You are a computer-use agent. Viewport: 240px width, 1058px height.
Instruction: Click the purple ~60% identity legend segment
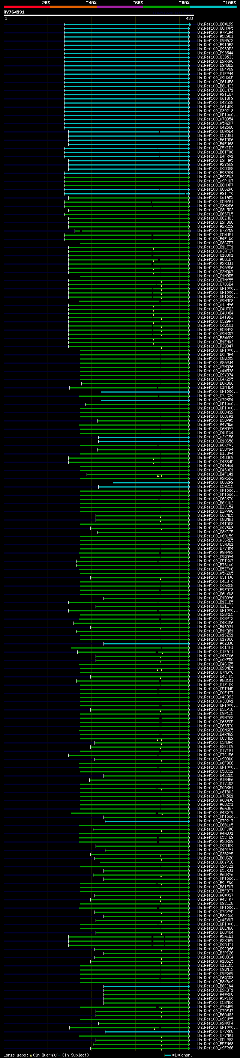point(120,7)
